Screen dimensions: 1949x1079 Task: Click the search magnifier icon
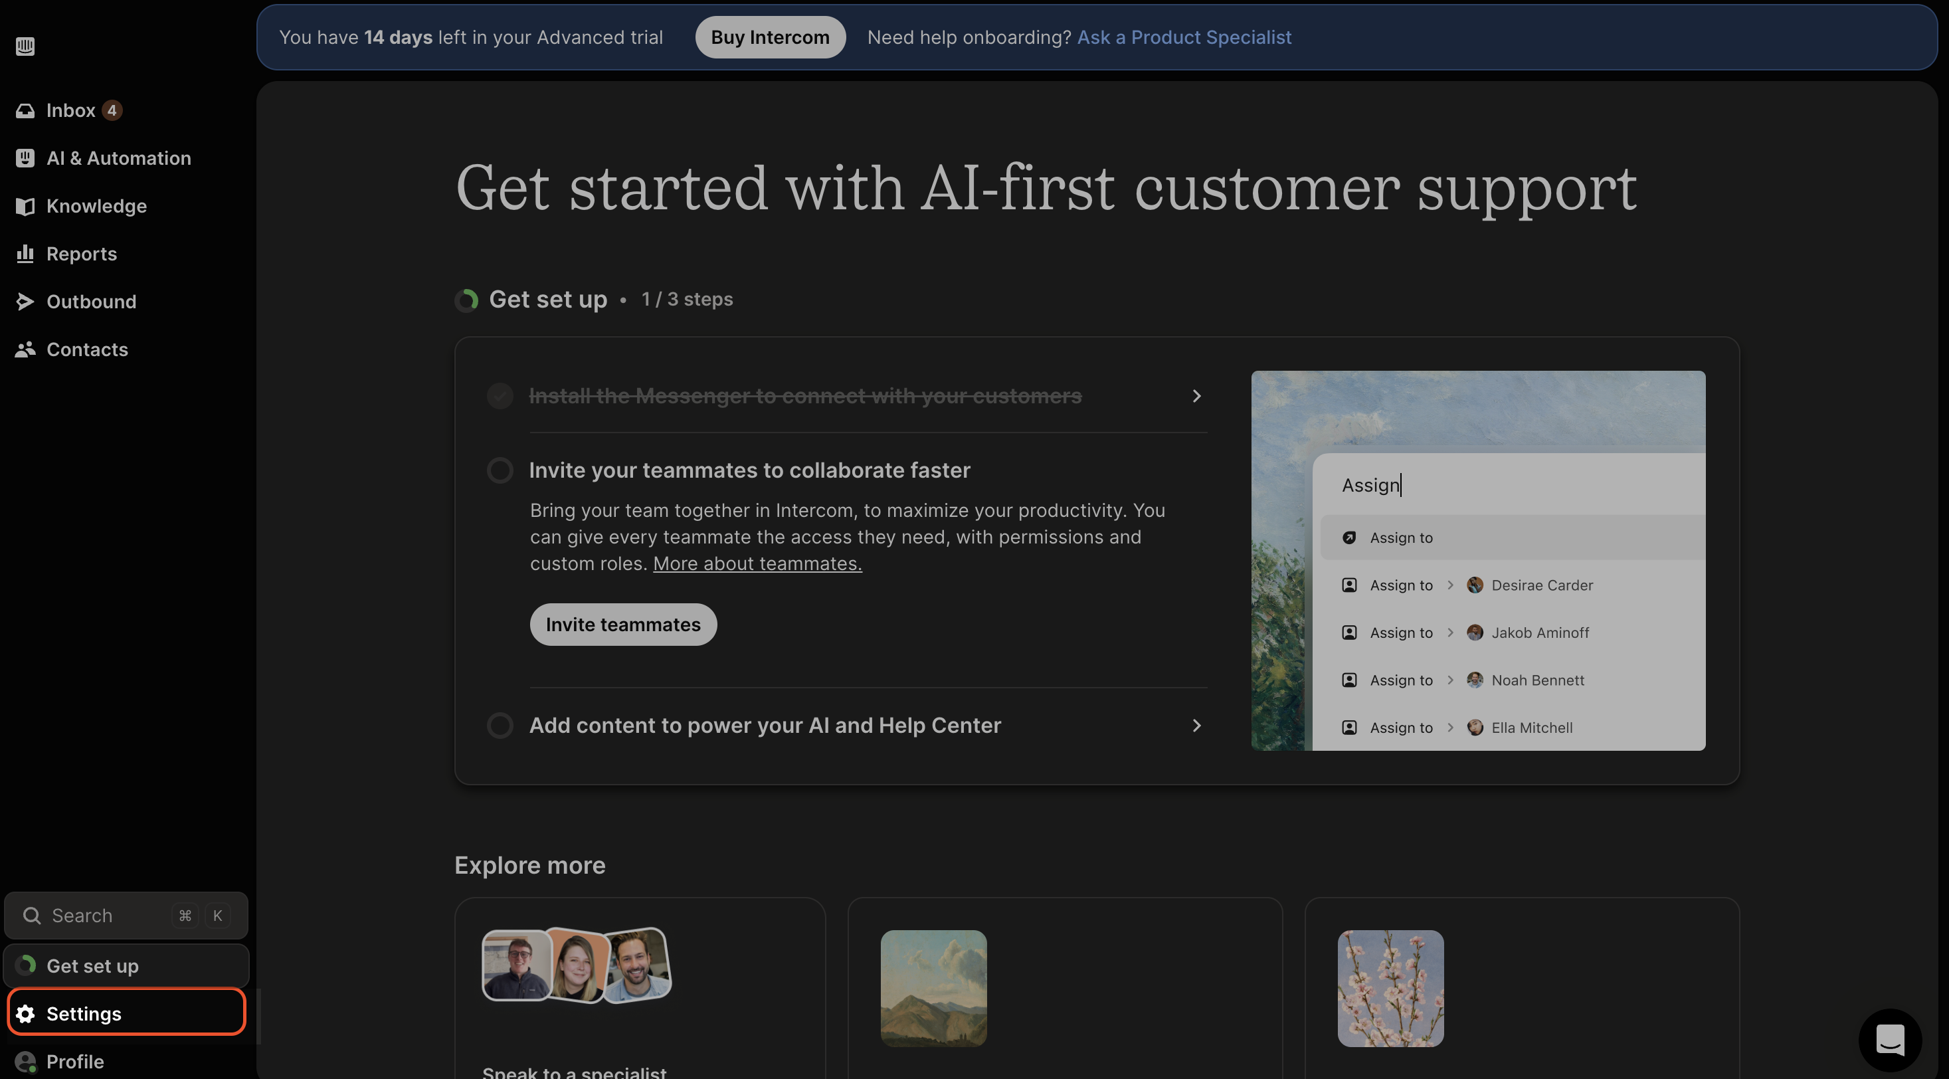pos(32,915)
